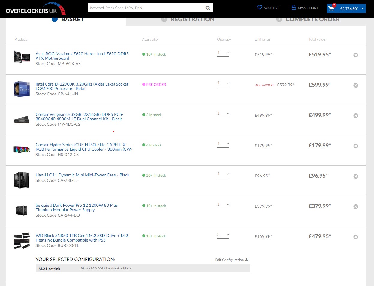Click the 'M.2 Heatsink' configuration label
This screenshot has height=286, width=374.
point(49,269)
